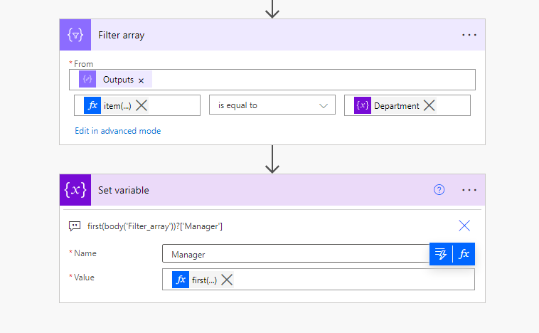Click the Filter array action icon
This screenshot has width=539, height=333.
click(75, 35)
